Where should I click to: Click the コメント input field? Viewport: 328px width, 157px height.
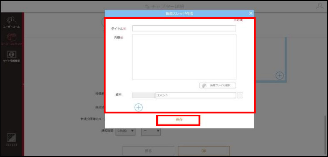pyautogui.click(x=196, y=95)
